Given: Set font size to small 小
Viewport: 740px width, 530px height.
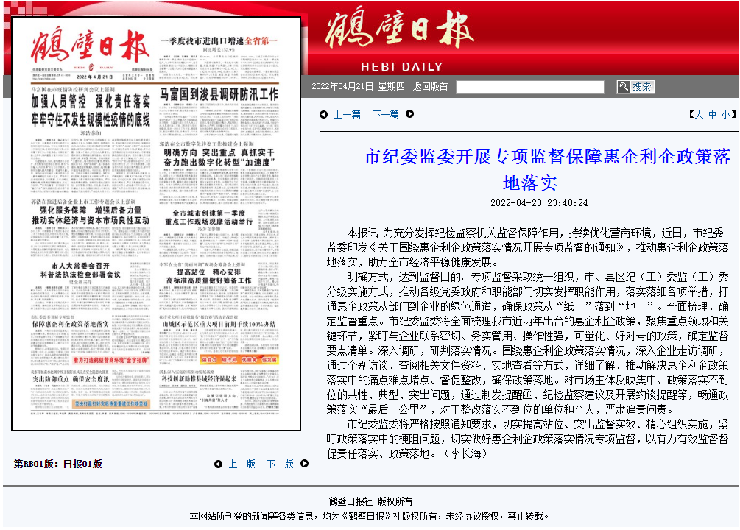Looking at the screenshot, I should [x=725, y=114].
